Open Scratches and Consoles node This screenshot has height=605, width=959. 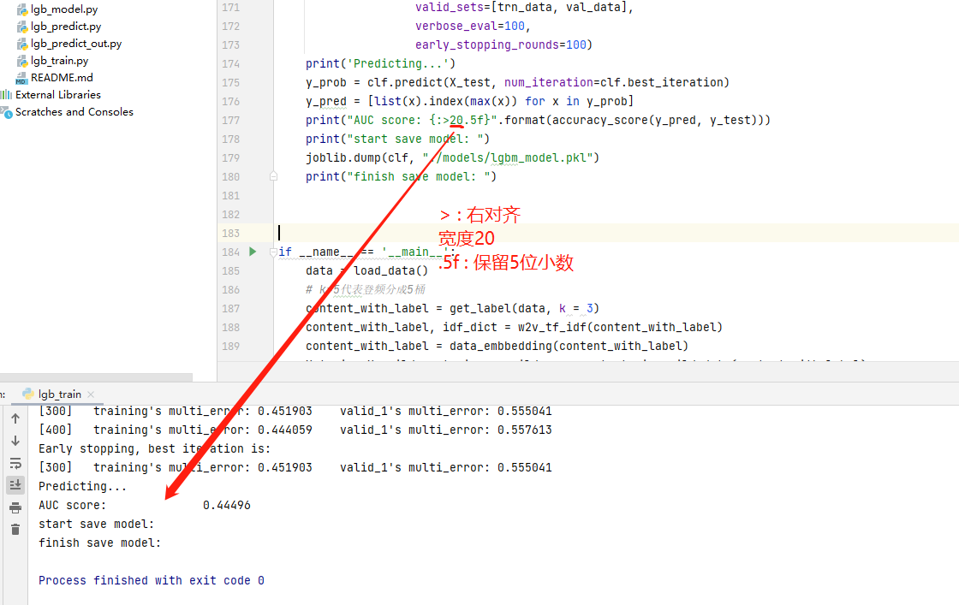[x=74, y=112]
